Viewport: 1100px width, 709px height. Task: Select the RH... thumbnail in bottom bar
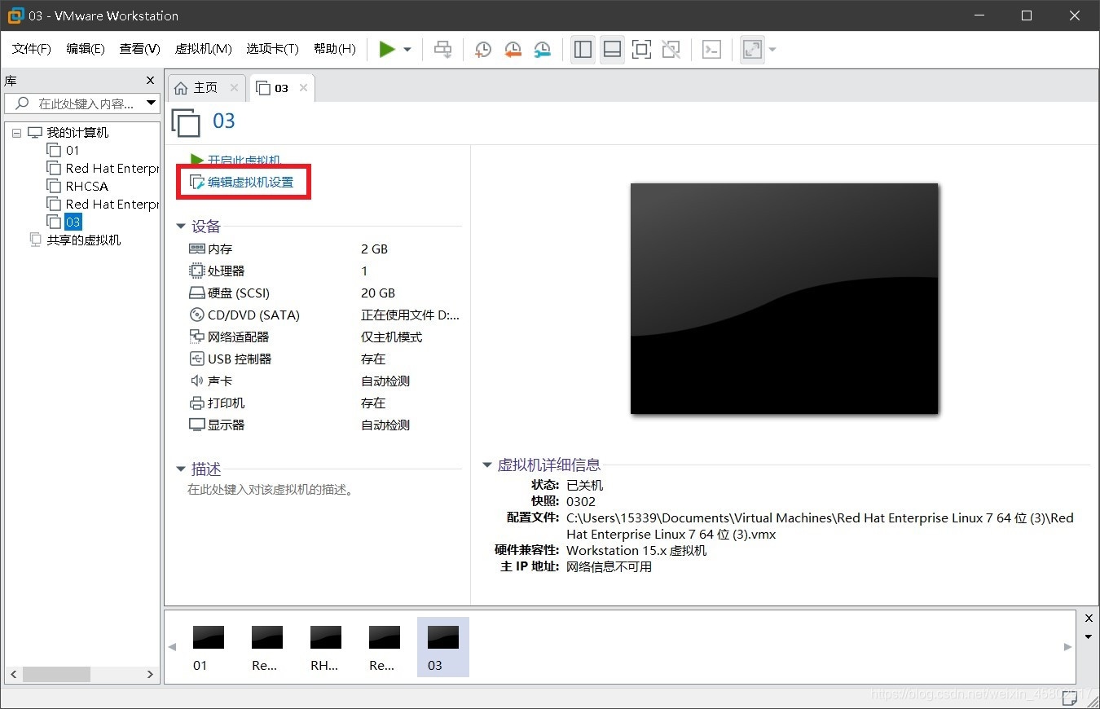click(324, 647)
